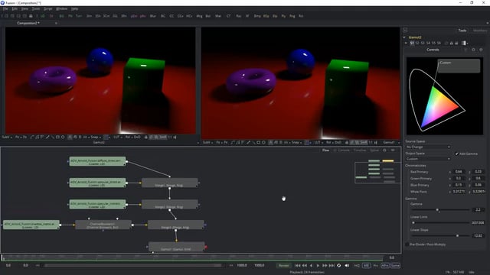Open LUT dropdown in right viewer toolbar
Screen dimensions: 490x275
click(x=318, y=143)
